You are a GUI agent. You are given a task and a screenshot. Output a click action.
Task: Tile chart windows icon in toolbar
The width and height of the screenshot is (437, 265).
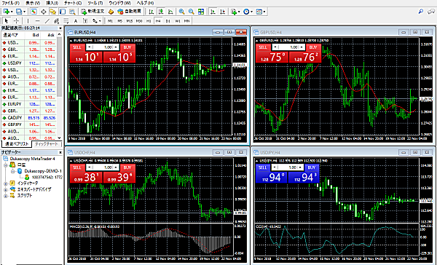201,12
